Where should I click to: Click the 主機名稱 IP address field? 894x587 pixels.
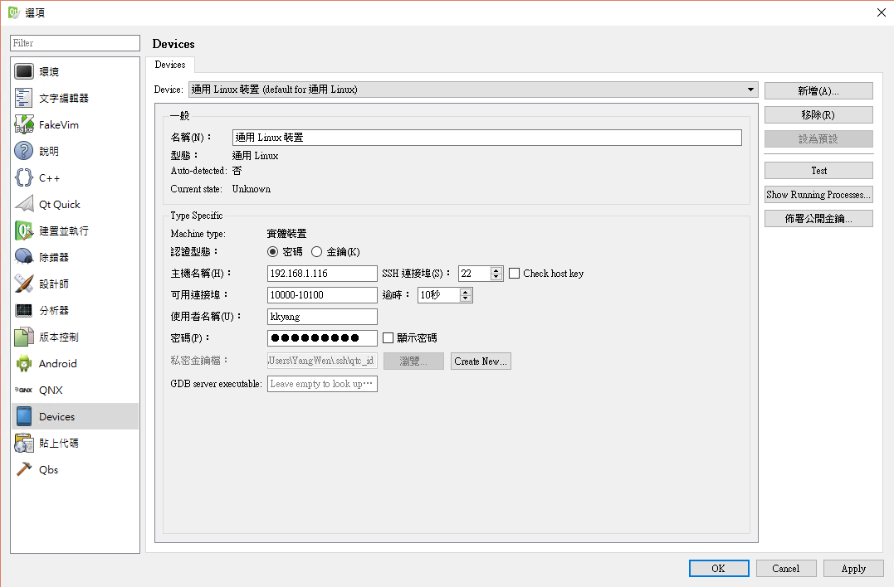[322, 273]
